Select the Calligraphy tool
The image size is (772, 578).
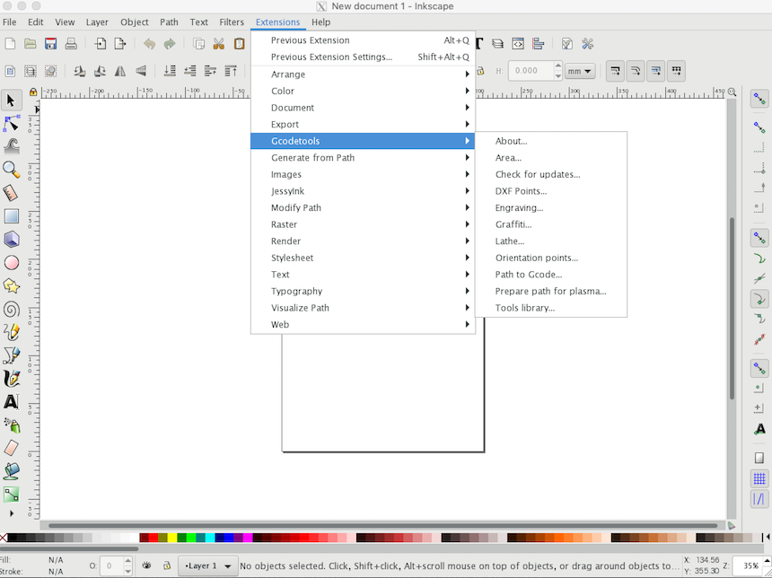click(11, 379)
